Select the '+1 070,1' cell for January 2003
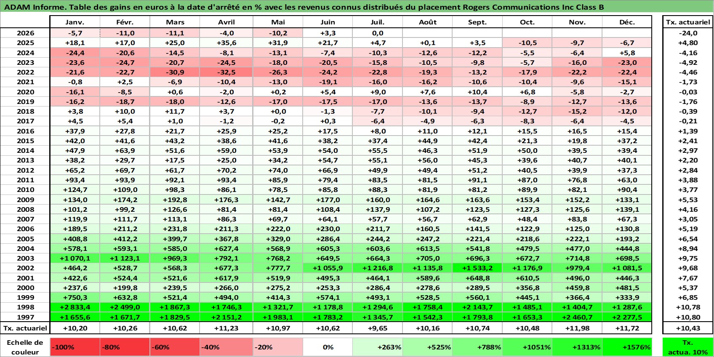714x357 pixels. tap(75, 258)
